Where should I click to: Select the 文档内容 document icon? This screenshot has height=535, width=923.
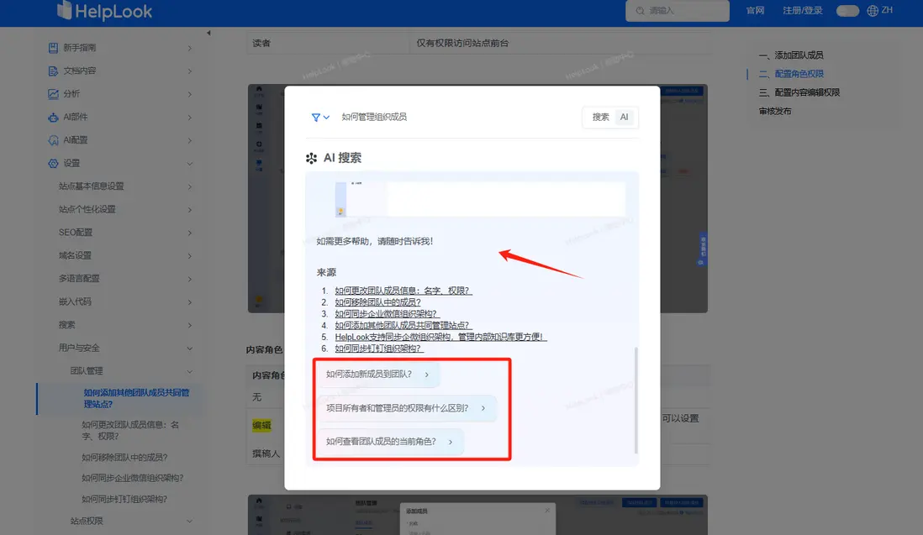52,71
